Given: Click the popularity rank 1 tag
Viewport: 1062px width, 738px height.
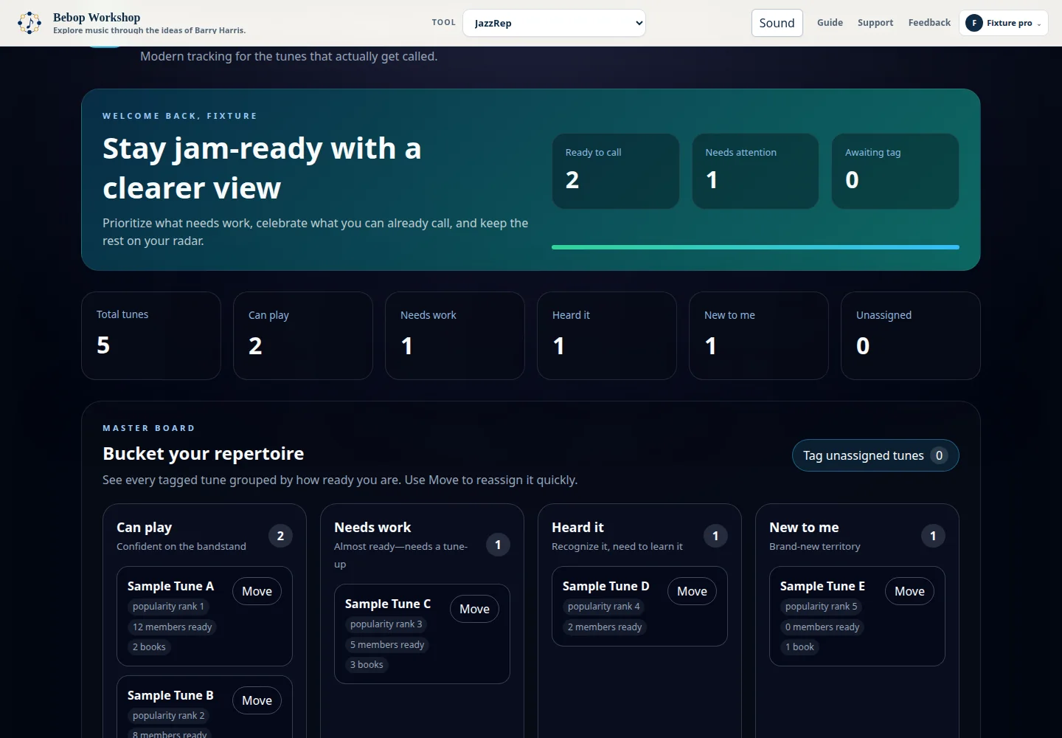Looking at the screenshot, I should [x=168, y=607].
